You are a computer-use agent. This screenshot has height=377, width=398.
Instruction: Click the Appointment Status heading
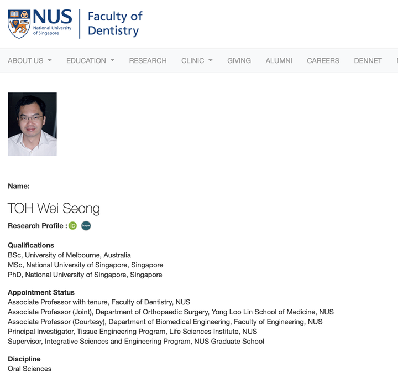(41, 292)
